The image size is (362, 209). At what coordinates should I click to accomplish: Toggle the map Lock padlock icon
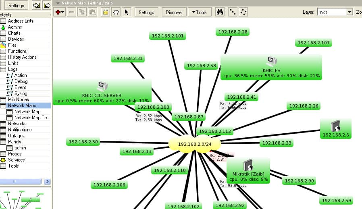pos(106,12)
